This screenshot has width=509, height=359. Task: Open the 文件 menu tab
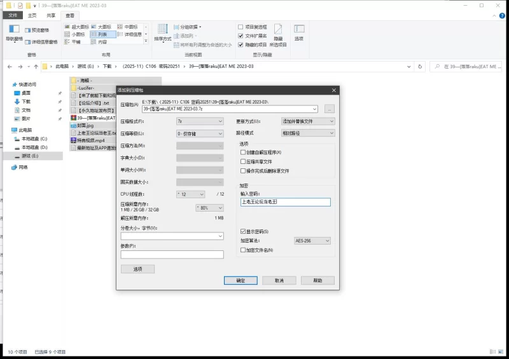(13, 15)
